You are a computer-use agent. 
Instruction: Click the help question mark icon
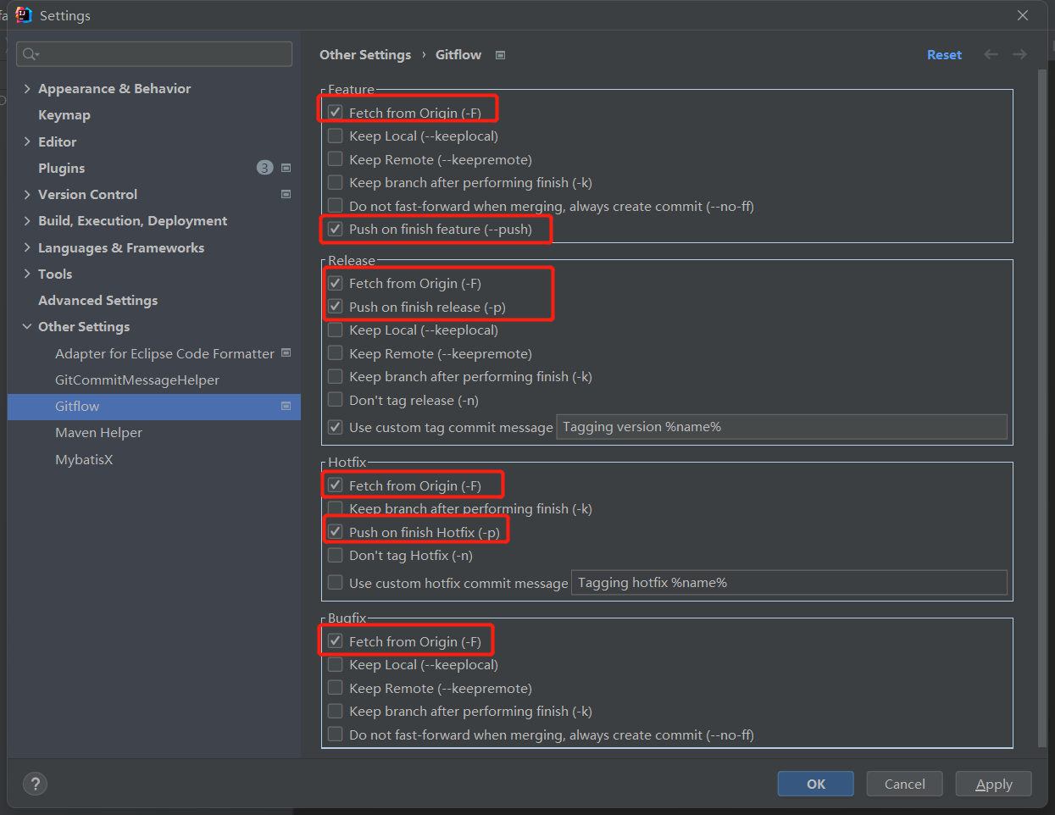(35, 784)
